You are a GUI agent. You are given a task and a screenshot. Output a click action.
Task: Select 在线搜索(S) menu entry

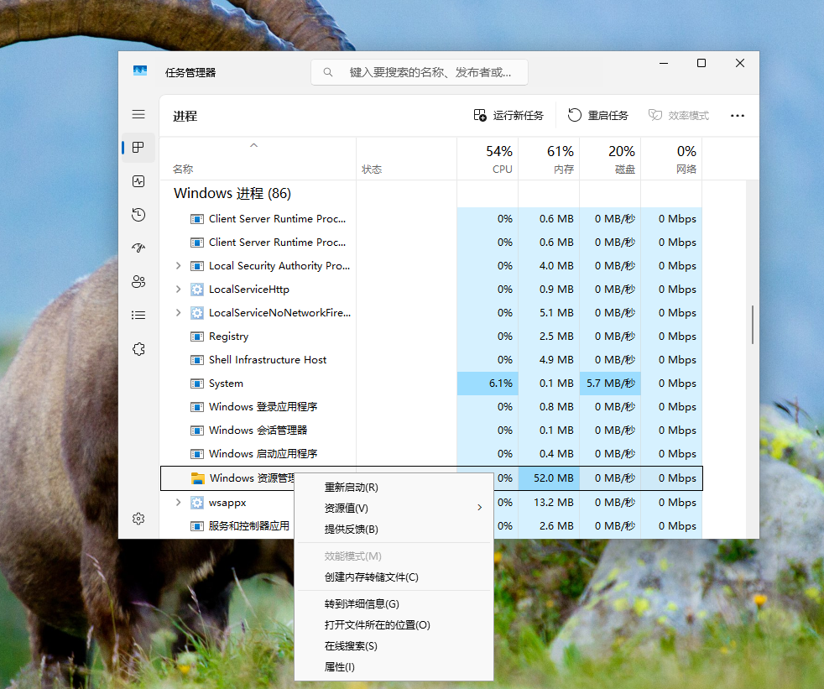coord(394,646)
